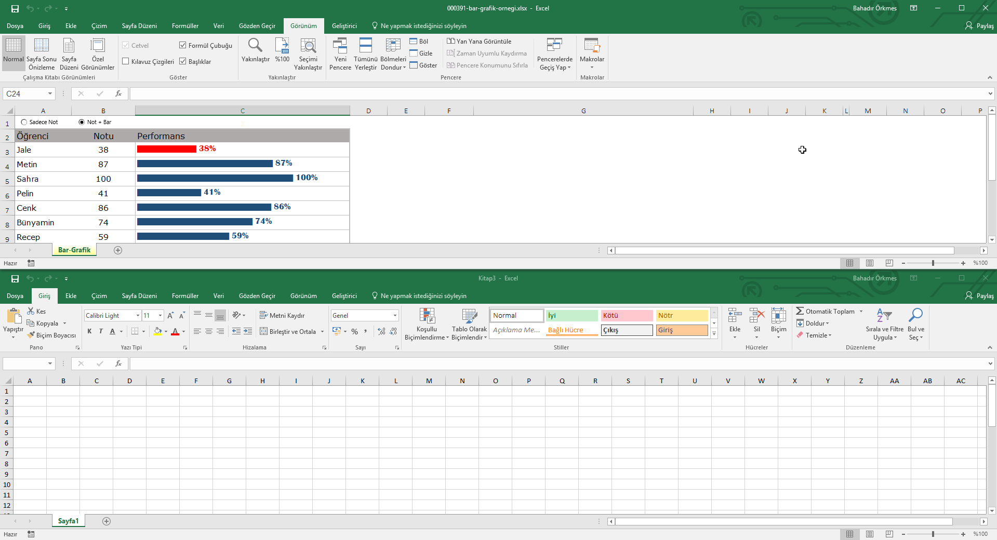Open the Genel number format dropdown
Screen dimensions: 997x540
[x=395, y=315]
